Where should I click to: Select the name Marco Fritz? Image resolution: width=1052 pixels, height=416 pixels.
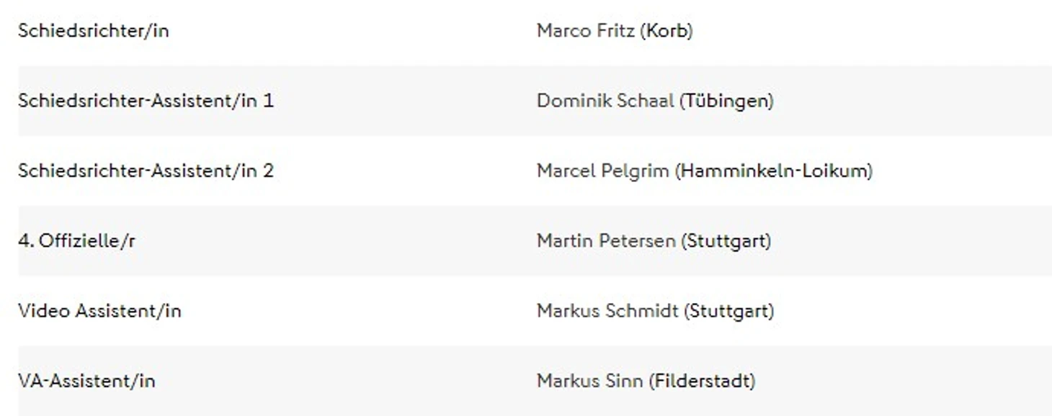585,31
